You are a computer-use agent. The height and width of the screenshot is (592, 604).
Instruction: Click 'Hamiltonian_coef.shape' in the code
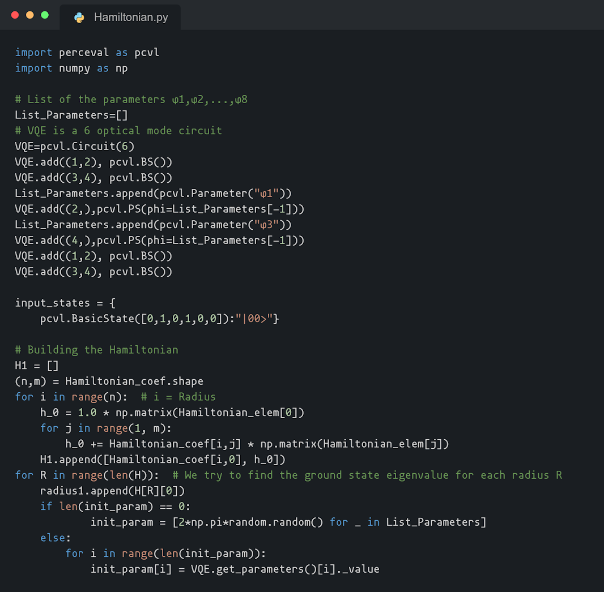134,381
